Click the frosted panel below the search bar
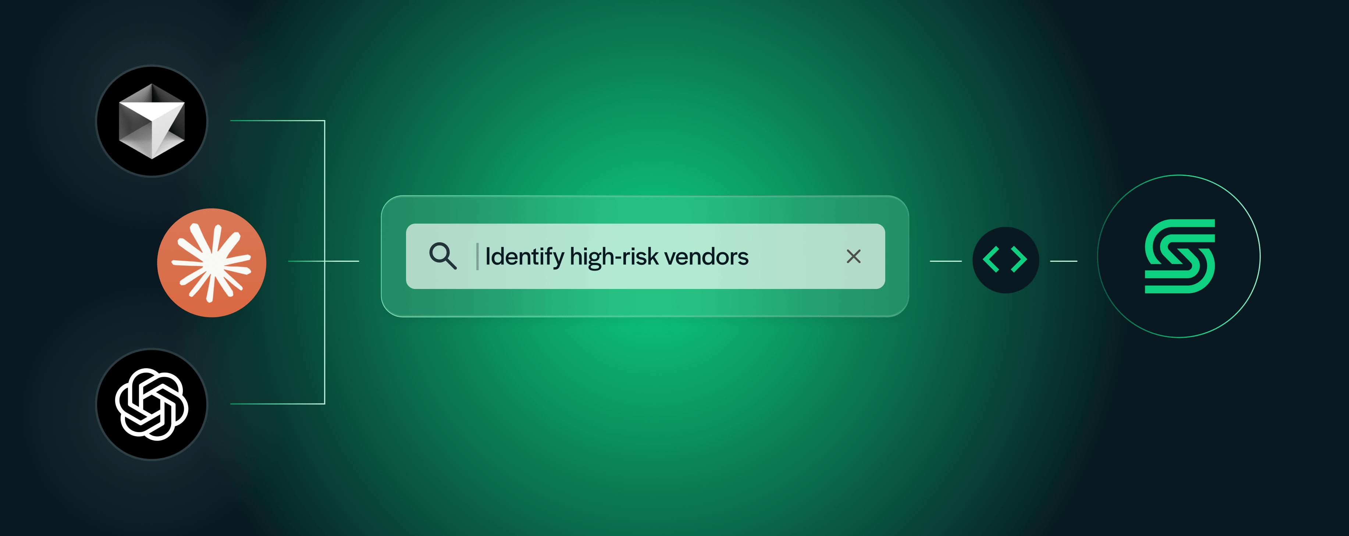Viewport: 1349px width, 536px height. [645, 302]
